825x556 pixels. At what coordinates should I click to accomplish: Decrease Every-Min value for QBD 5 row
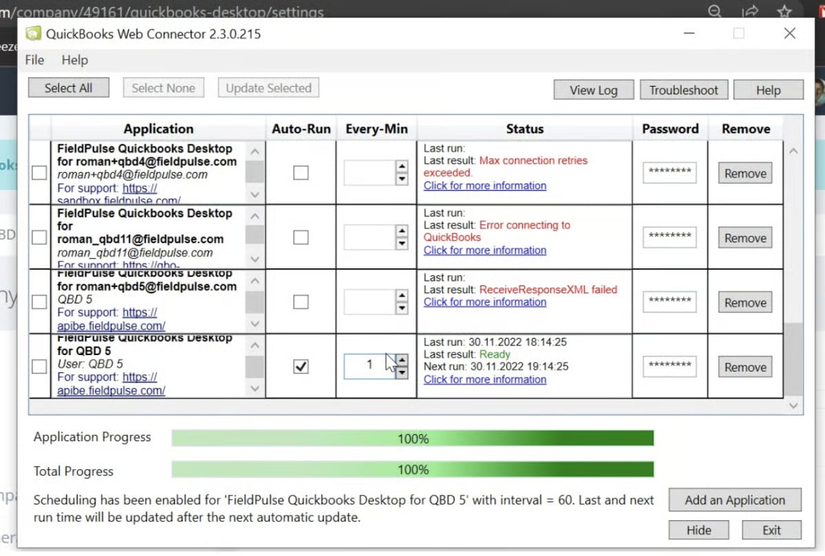point(402,372)
